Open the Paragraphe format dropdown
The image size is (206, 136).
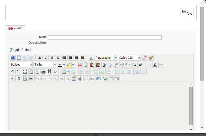tap(106, 58)
